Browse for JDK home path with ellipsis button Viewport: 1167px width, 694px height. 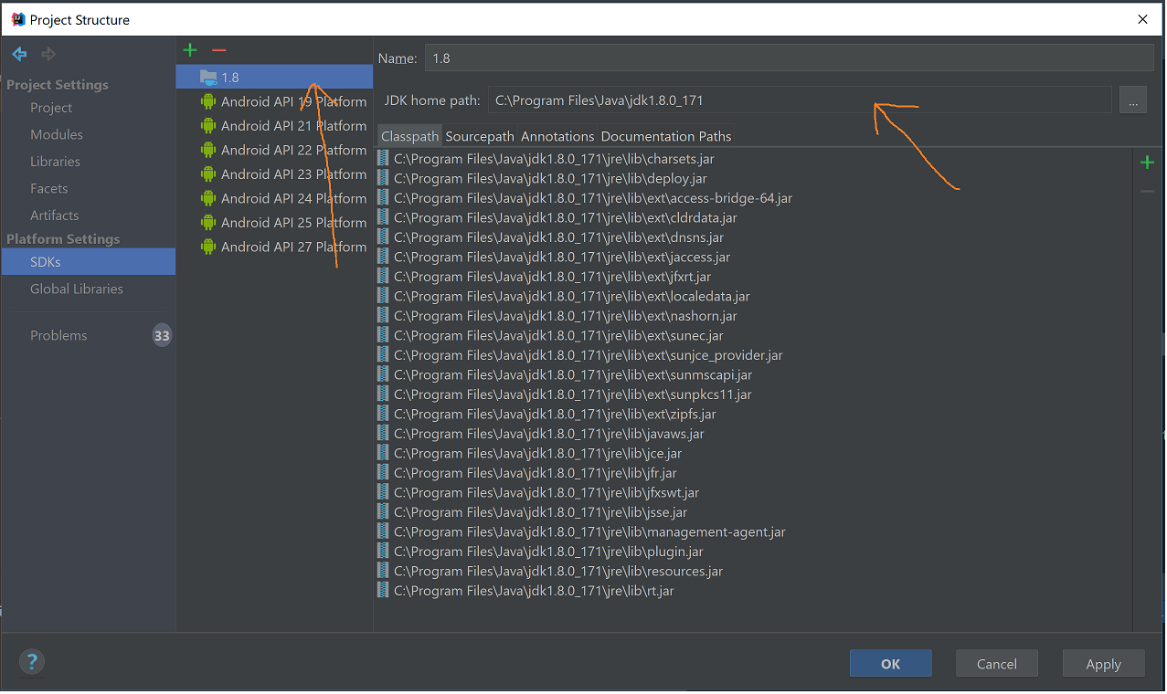tap(1132, 100)
